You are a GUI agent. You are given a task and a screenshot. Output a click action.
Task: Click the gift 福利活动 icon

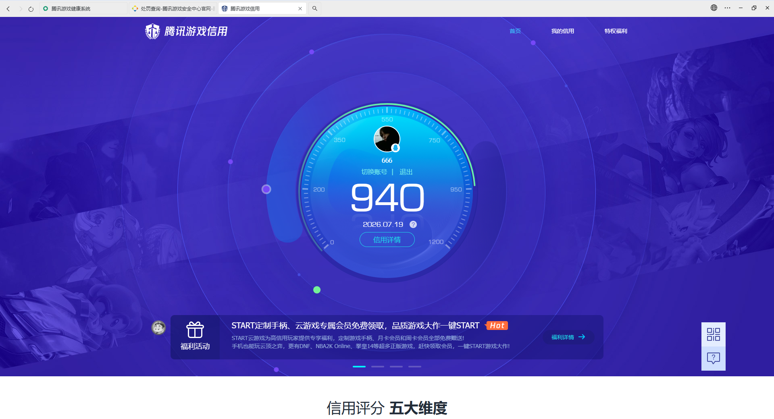195,330
